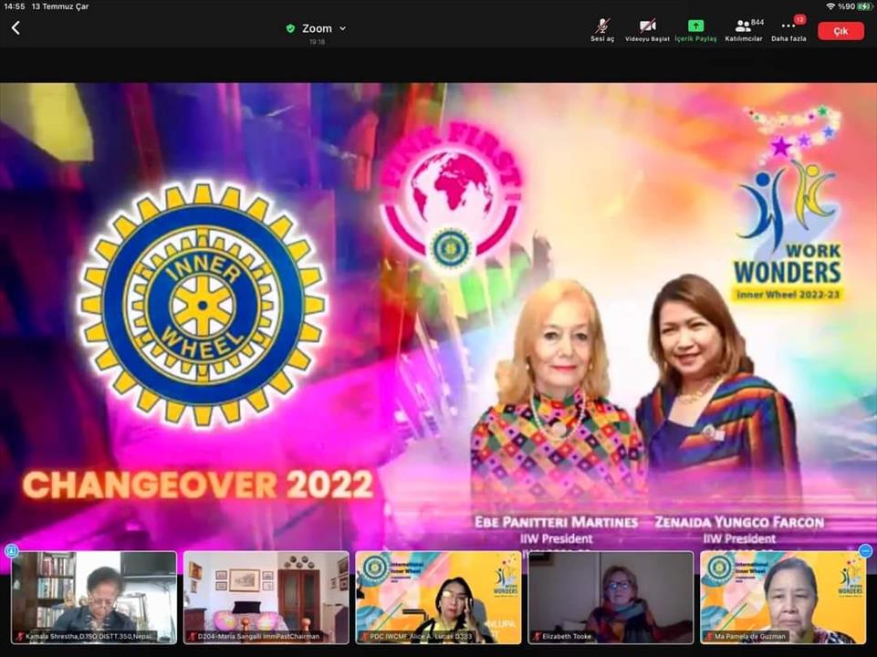Click the "D204-Maria Sangalli ImmPastChairman" label
The image size is (877, 657).
coord(258,636)
